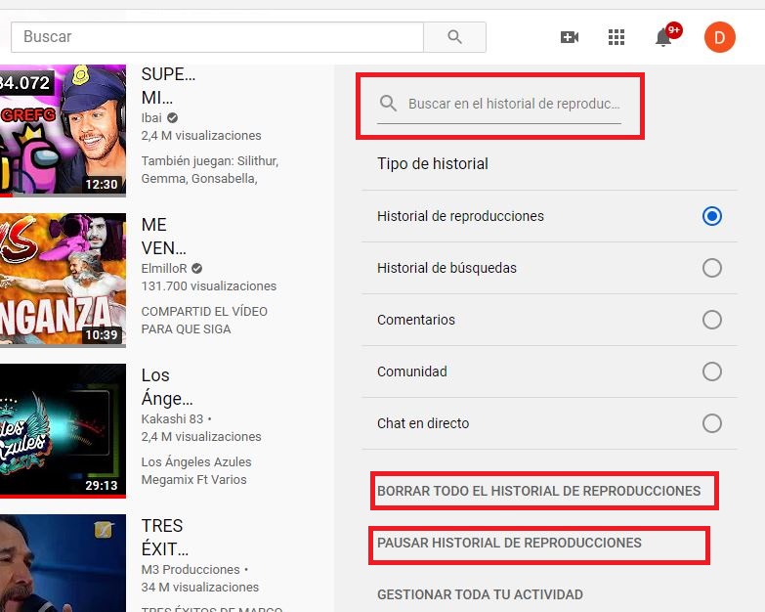The image size is (765, 612).
Task: Open the YouTube apps grid icon
Action: [616, 37]
